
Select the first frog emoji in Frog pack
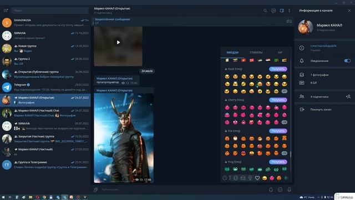[x=227, y=169]
